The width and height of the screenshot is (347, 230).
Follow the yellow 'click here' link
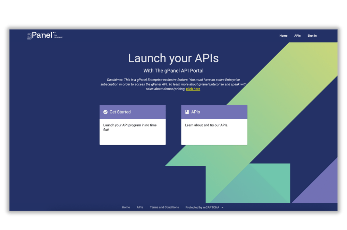(x=193, y=89)
